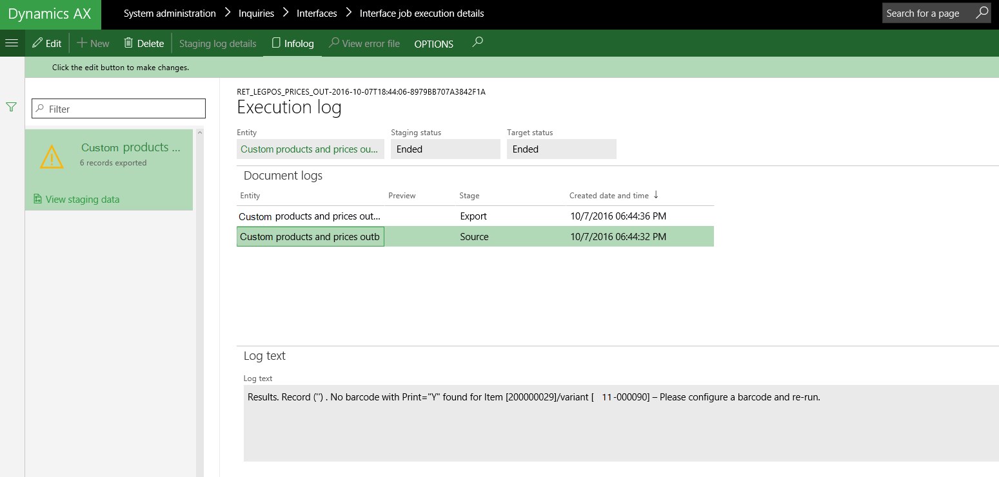Click the Dynamics AX logo

50,14
